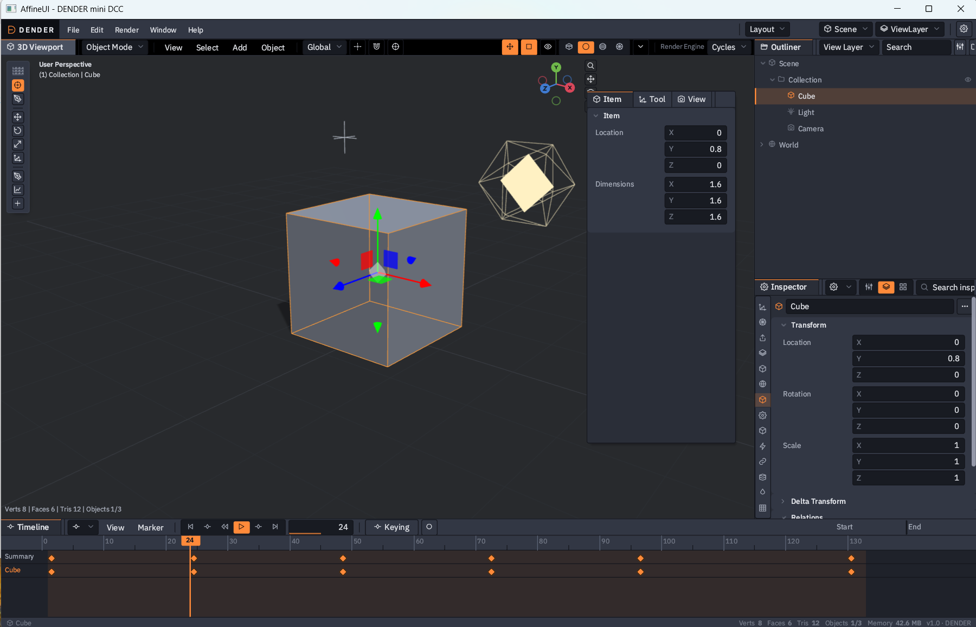Open the Object Mode dropdown
This screenshot has height=627, width=976.
click(x=114, y=47)
